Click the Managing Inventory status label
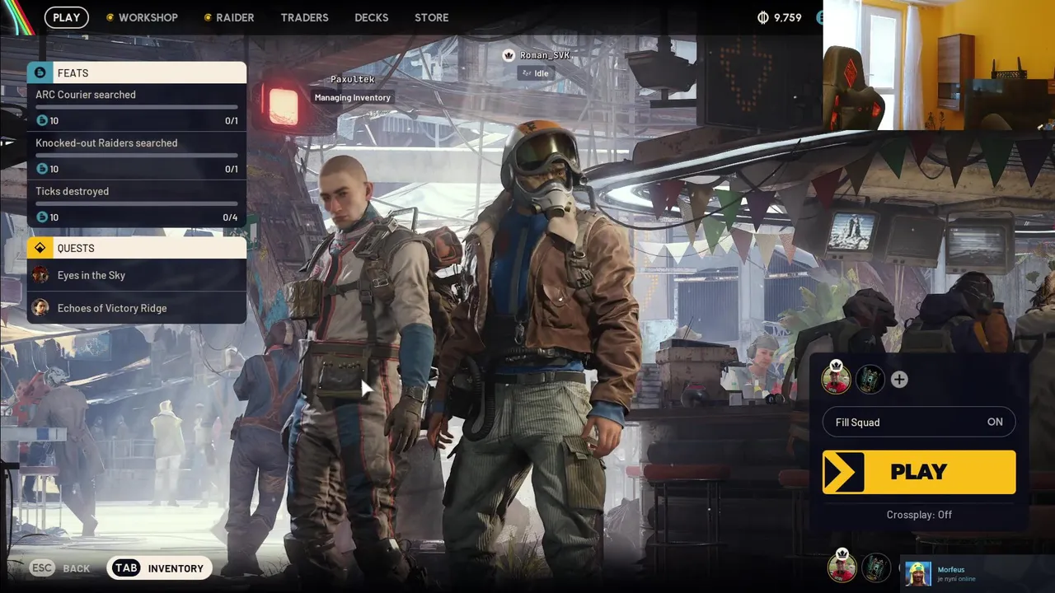The image size is (1055, 593). 353,97
